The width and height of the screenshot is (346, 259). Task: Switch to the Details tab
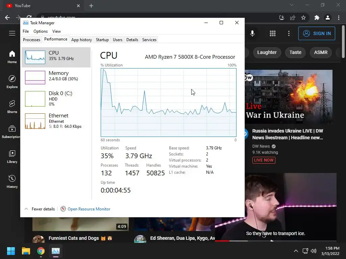[x=132, y=40]
